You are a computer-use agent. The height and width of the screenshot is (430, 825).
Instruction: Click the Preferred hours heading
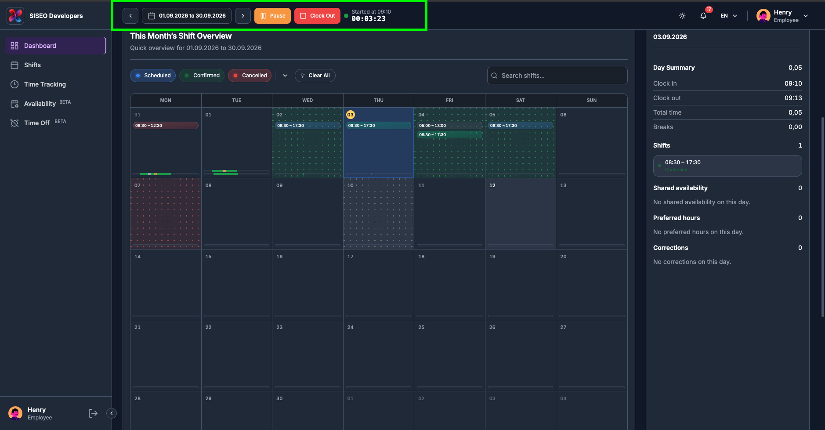[x=677, y=218]
